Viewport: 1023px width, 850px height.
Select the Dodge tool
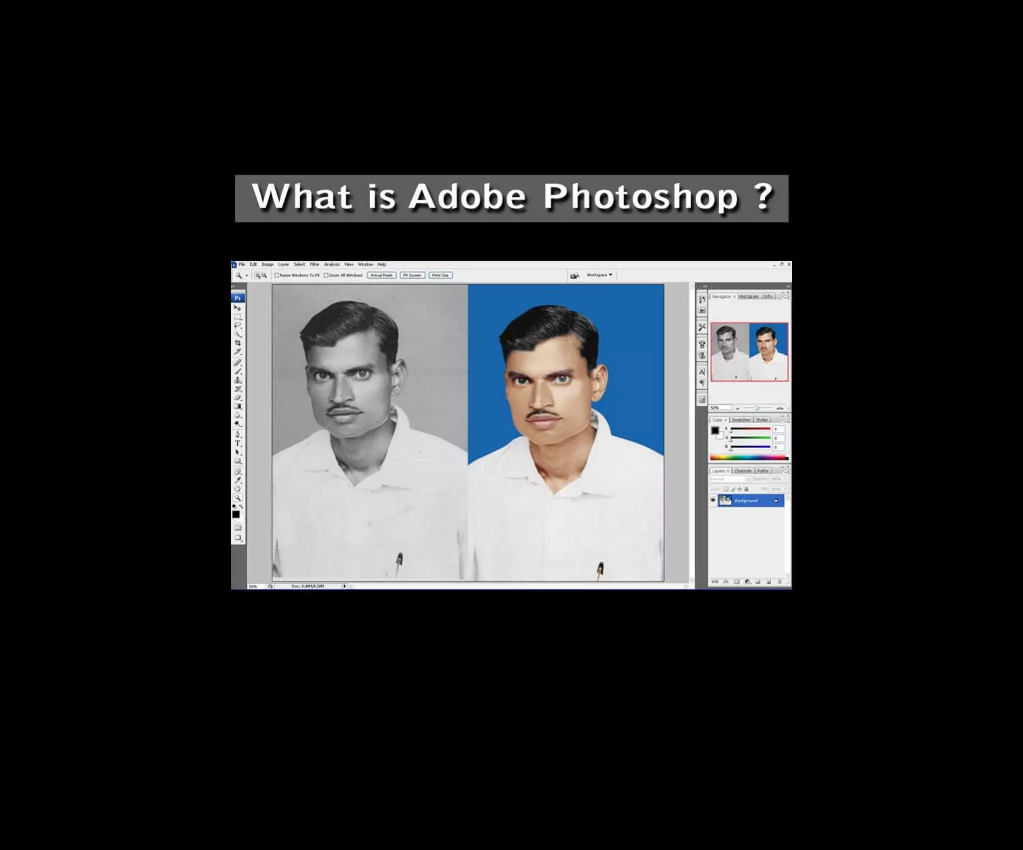[238, 423]
